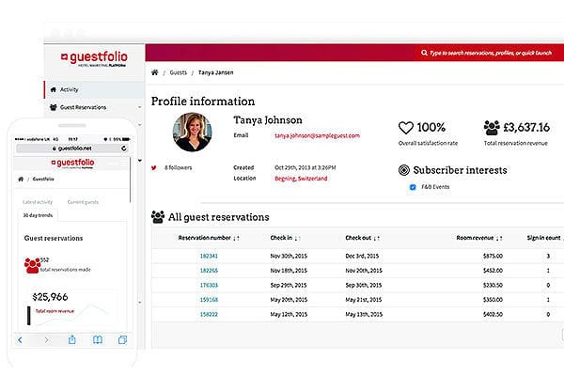The image size is (564, 376).
Task: Toggle the F&B Events checkbox
Action: coord(413,187)
